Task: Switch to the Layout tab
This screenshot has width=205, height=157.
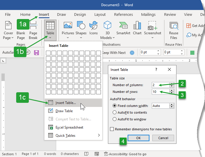Action: click(100, 14)
